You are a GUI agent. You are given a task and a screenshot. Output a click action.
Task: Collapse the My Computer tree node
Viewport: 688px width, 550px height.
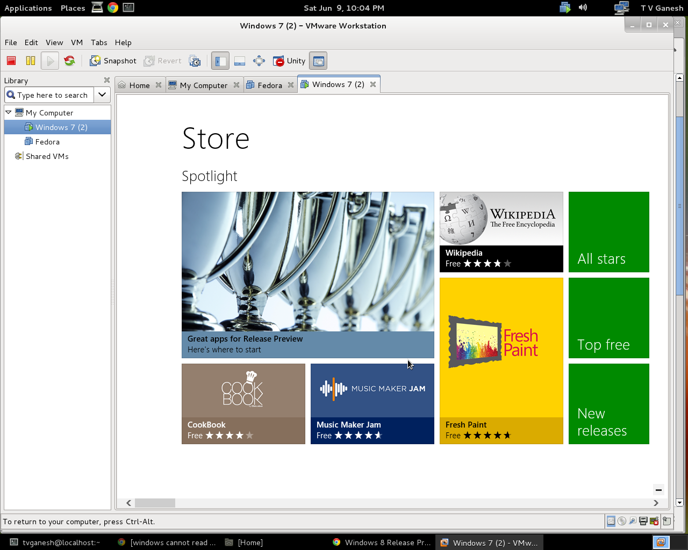pyautogui.click(x=9, y=112)
